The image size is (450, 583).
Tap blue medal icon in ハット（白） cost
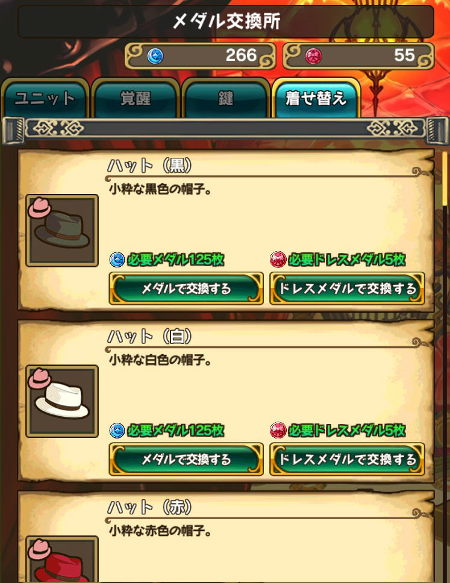[x=117, y=430]
